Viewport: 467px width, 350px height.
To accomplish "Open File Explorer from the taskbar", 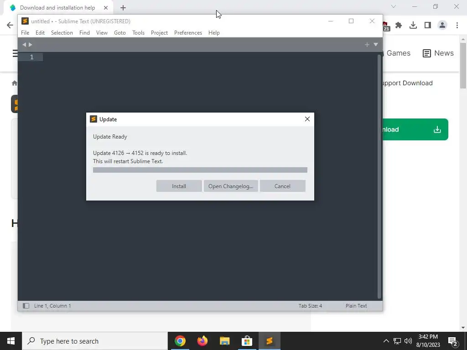I will tap(224, 341).
